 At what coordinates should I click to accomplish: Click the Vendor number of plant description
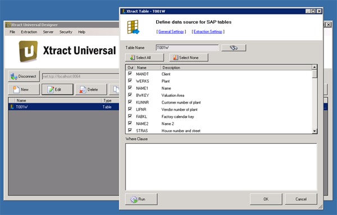pos(179,109)
